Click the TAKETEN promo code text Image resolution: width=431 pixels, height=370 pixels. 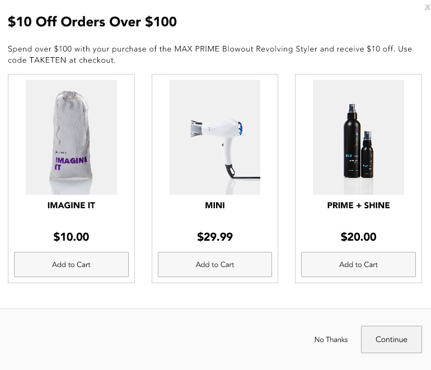[47, 60]
